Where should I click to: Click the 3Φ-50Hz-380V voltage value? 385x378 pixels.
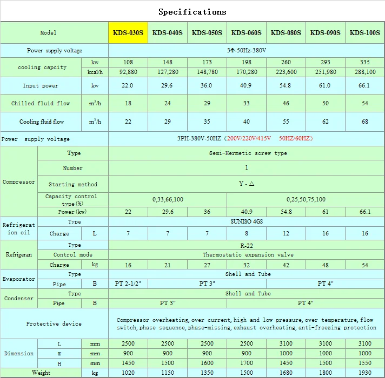pyautogui.click(x=246, y=50)
